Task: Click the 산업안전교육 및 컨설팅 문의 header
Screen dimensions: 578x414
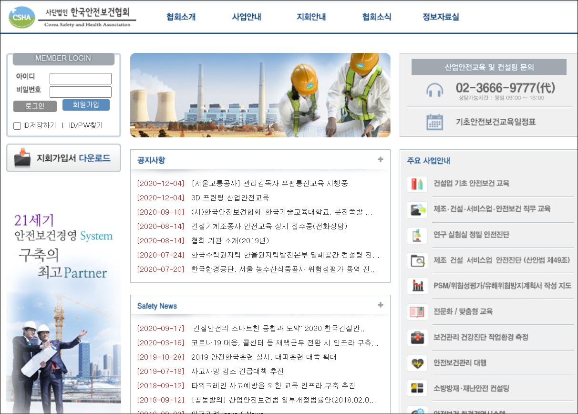Action: (489, 67)
